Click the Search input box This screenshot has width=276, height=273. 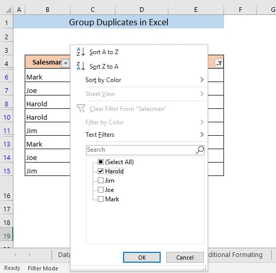click(145, 150)
